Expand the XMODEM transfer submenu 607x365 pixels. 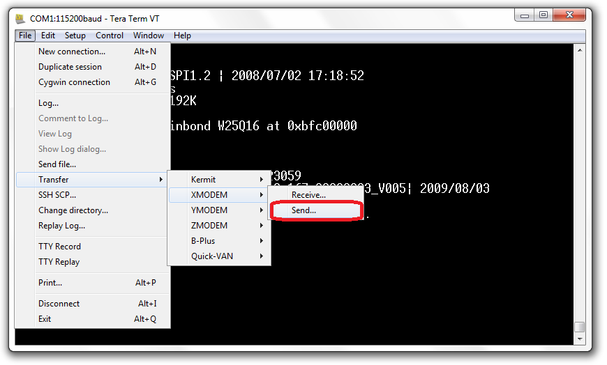[219, 195]
